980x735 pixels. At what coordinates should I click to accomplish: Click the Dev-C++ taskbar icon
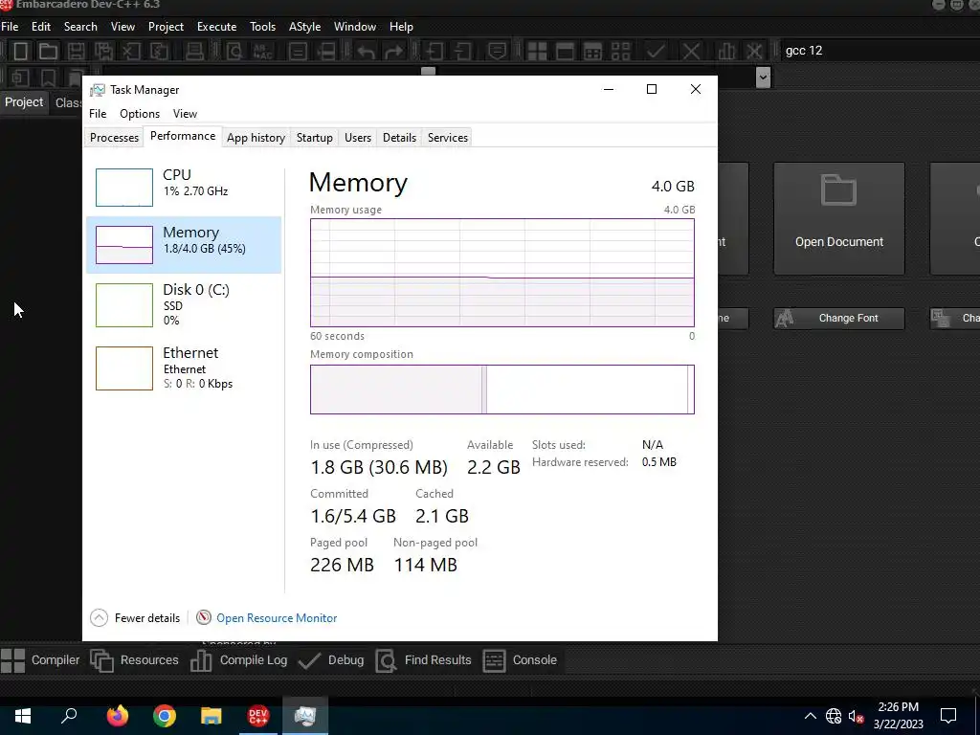point(258,715)
